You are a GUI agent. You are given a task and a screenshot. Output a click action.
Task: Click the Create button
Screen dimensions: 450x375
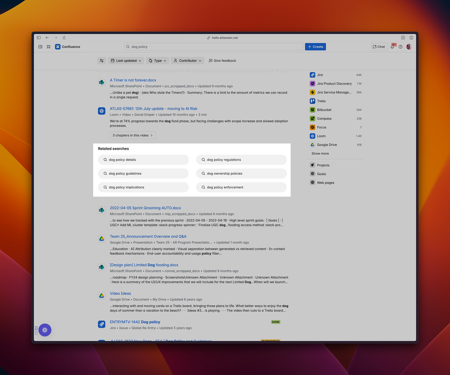(x=315, y=46)
